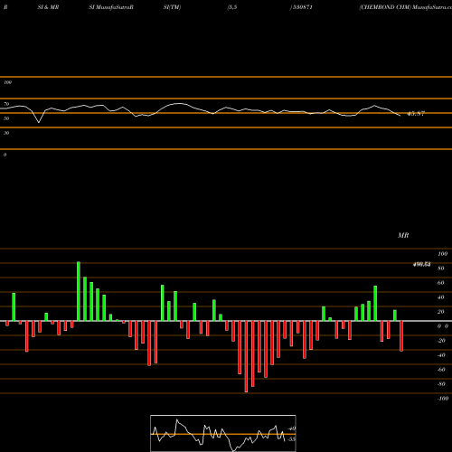Select the MR axis label -20

[x=441, y=341]
